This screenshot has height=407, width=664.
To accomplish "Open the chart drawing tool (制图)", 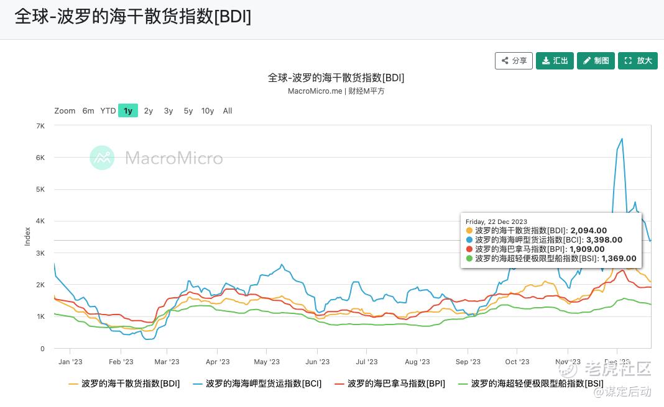I will pyautogui.click(x=596, y=61).
